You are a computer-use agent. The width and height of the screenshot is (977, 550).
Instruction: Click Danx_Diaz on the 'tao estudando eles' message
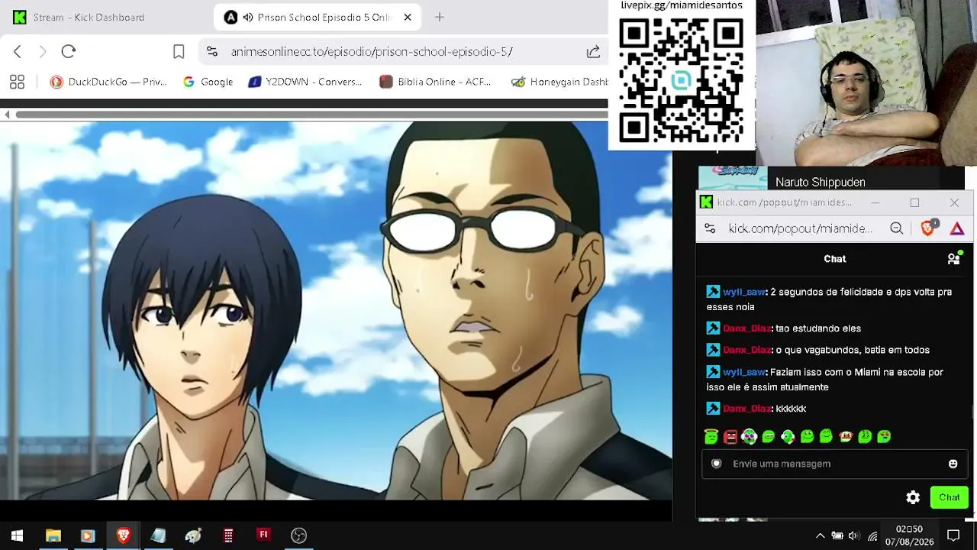click(746, 328)
